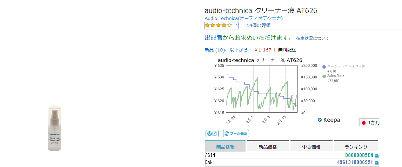
Task: Expand the star rating dropdown chevron
Action: (x=237, y=25)
